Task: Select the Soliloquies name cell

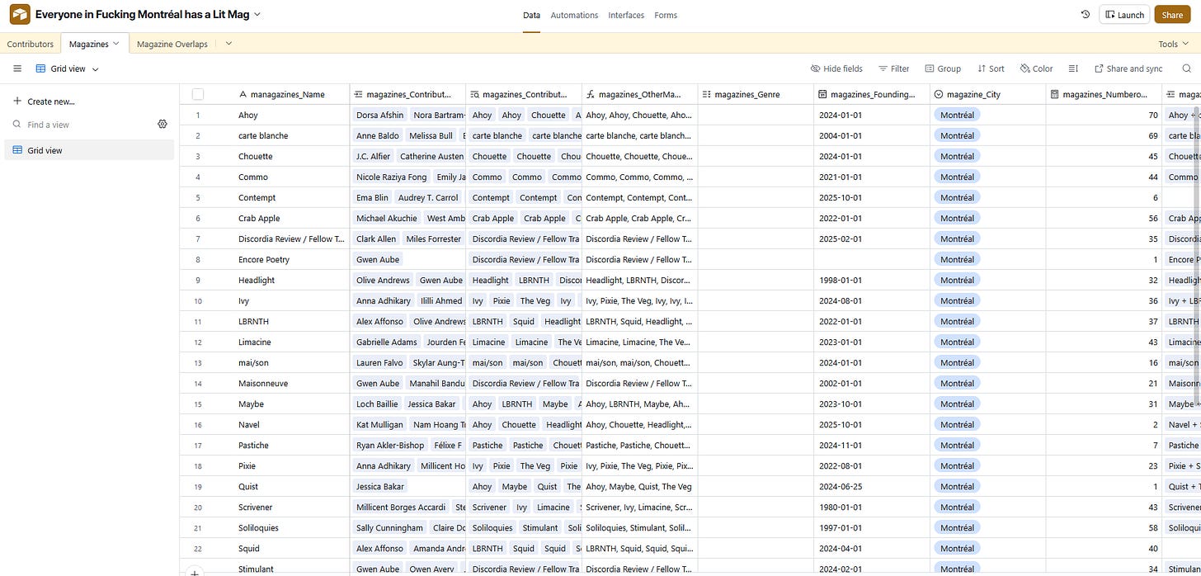Action: (x=291, y=527)
